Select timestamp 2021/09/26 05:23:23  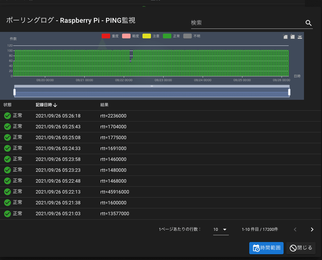click(x=58, y=170)
